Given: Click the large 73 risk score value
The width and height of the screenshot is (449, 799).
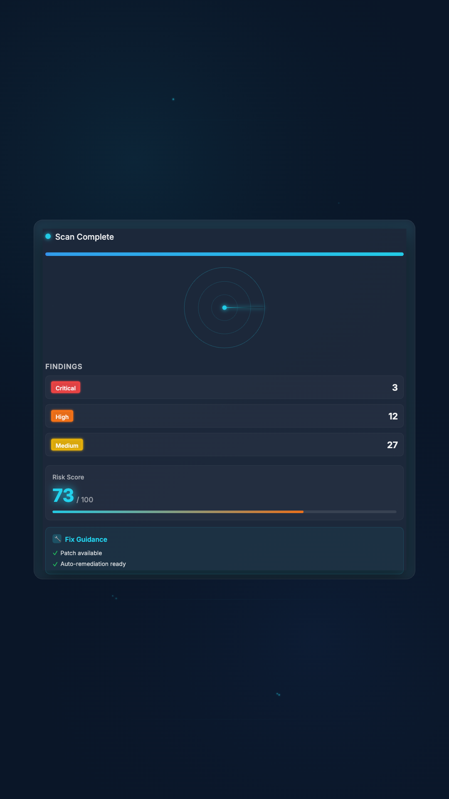Looking at the screenshot, I should [x=63, y=495].
